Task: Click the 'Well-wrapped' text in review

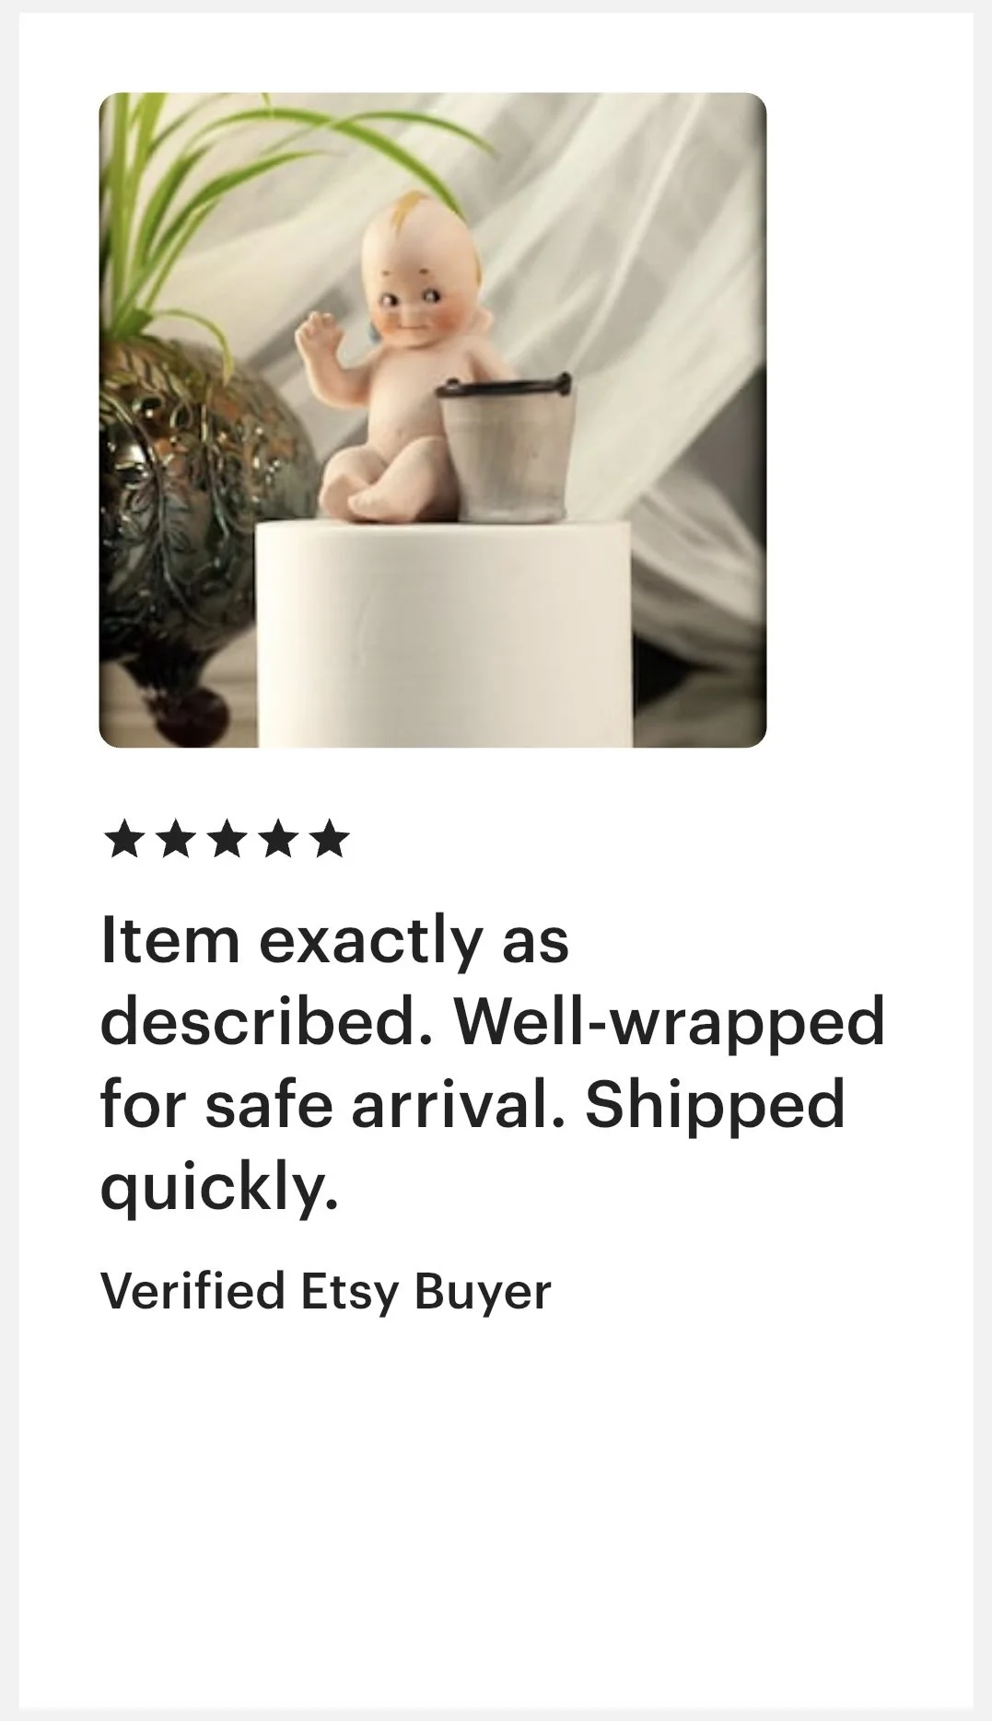Action: click(x=670, y=1022)
